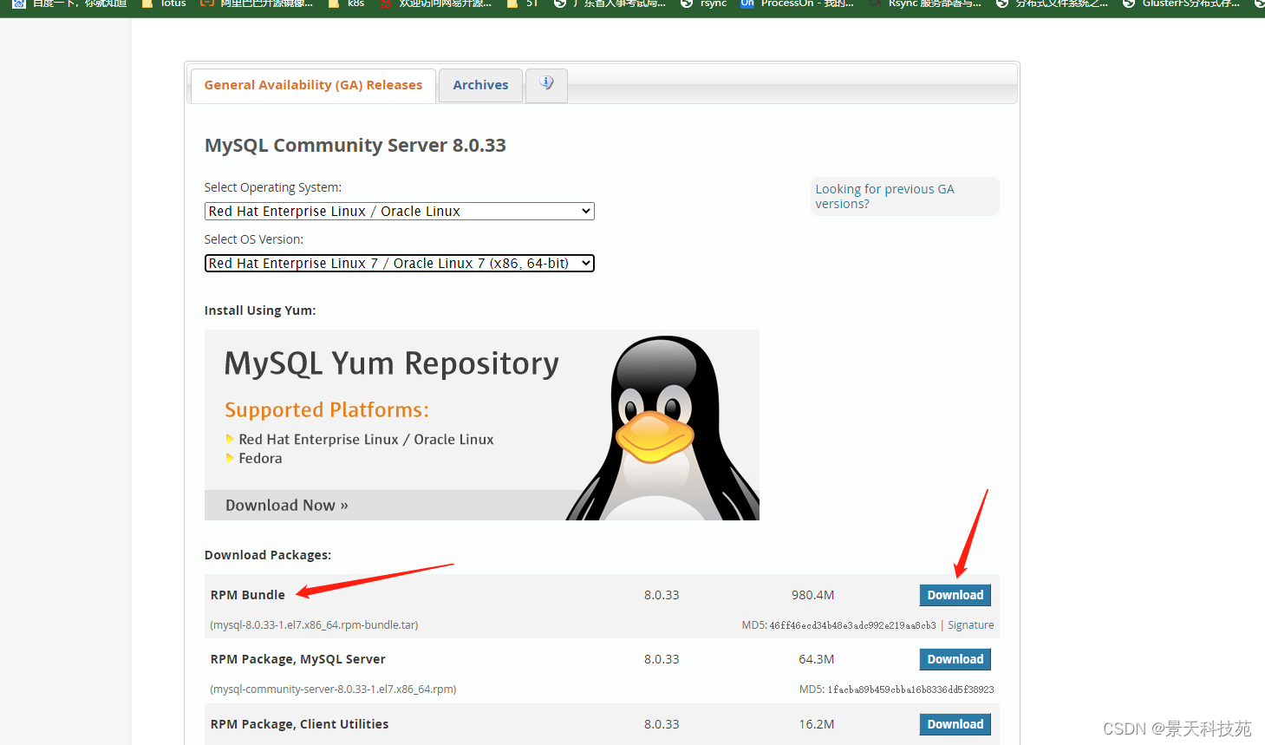Select the RPM Package, MySQL Server title
Viewport: 1265px width, 745px height.
tap(297, 659)
